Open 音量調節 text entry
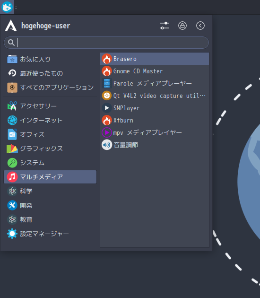This screenshot has height=298, width=260. coord(126,145)
